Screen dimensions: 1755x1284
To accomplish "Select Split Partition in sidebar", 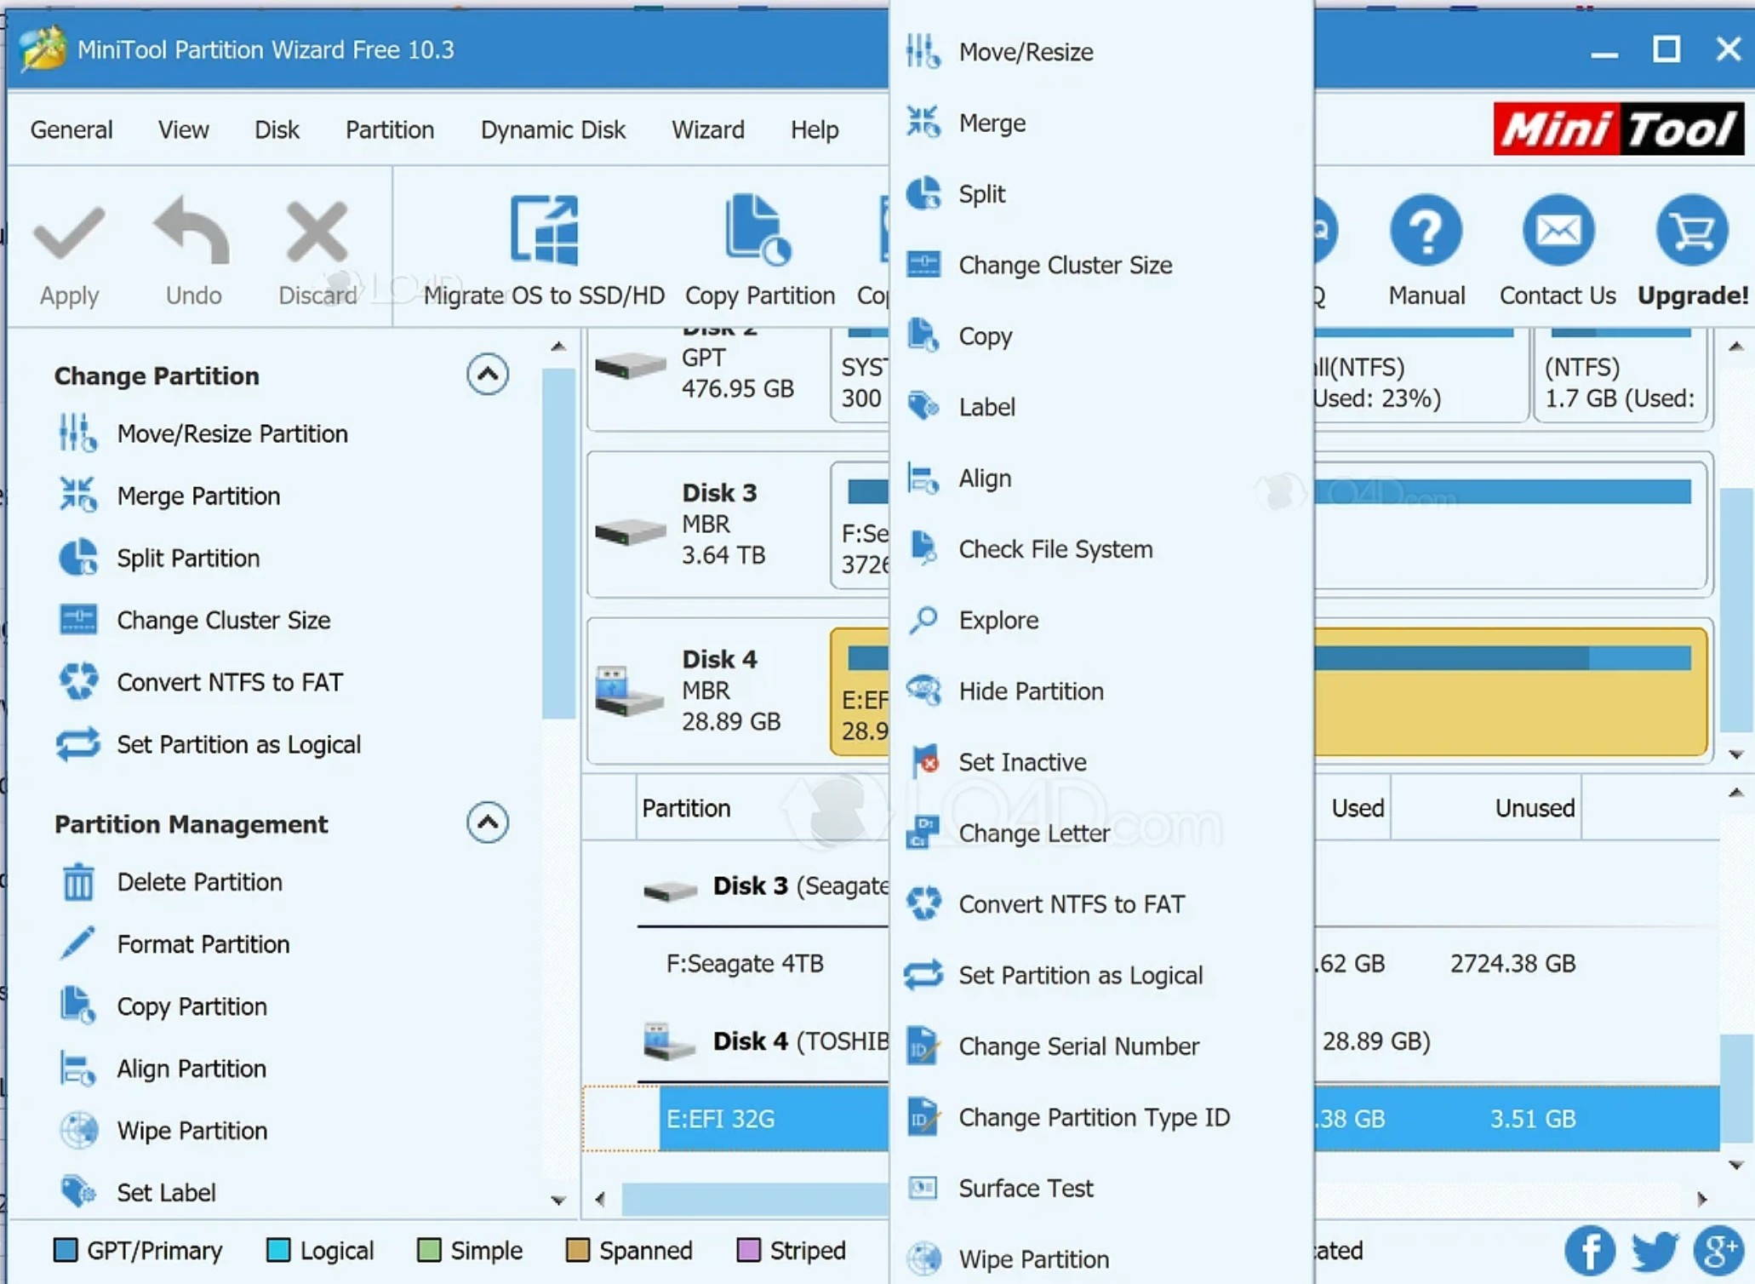I will [159, 558].
